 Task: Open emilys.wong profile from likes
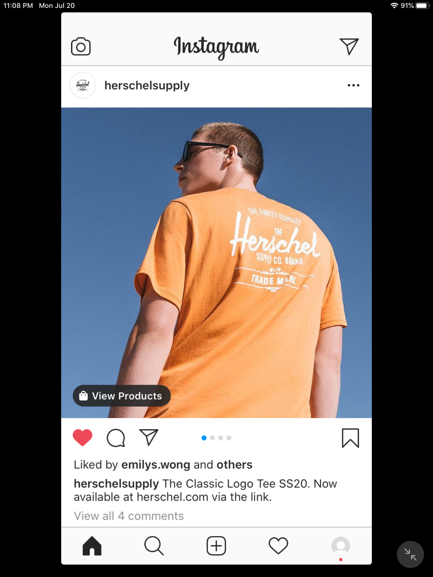coord(156,465)
